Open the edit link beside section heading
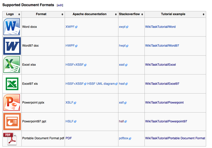Screen dimensions: 212x148 [60, 5]
